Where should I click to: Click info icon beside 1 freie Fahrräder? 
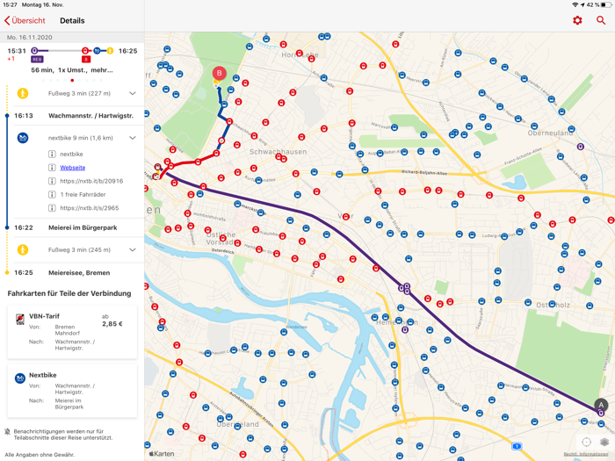(52, 194)
